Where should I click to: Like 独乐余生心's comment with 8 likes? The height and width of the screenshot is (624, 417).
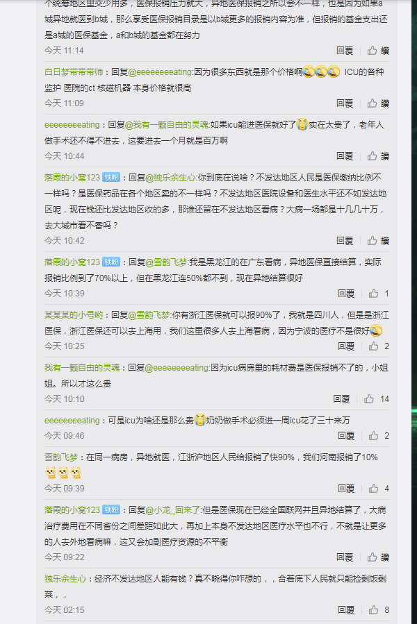pos(378,610)
